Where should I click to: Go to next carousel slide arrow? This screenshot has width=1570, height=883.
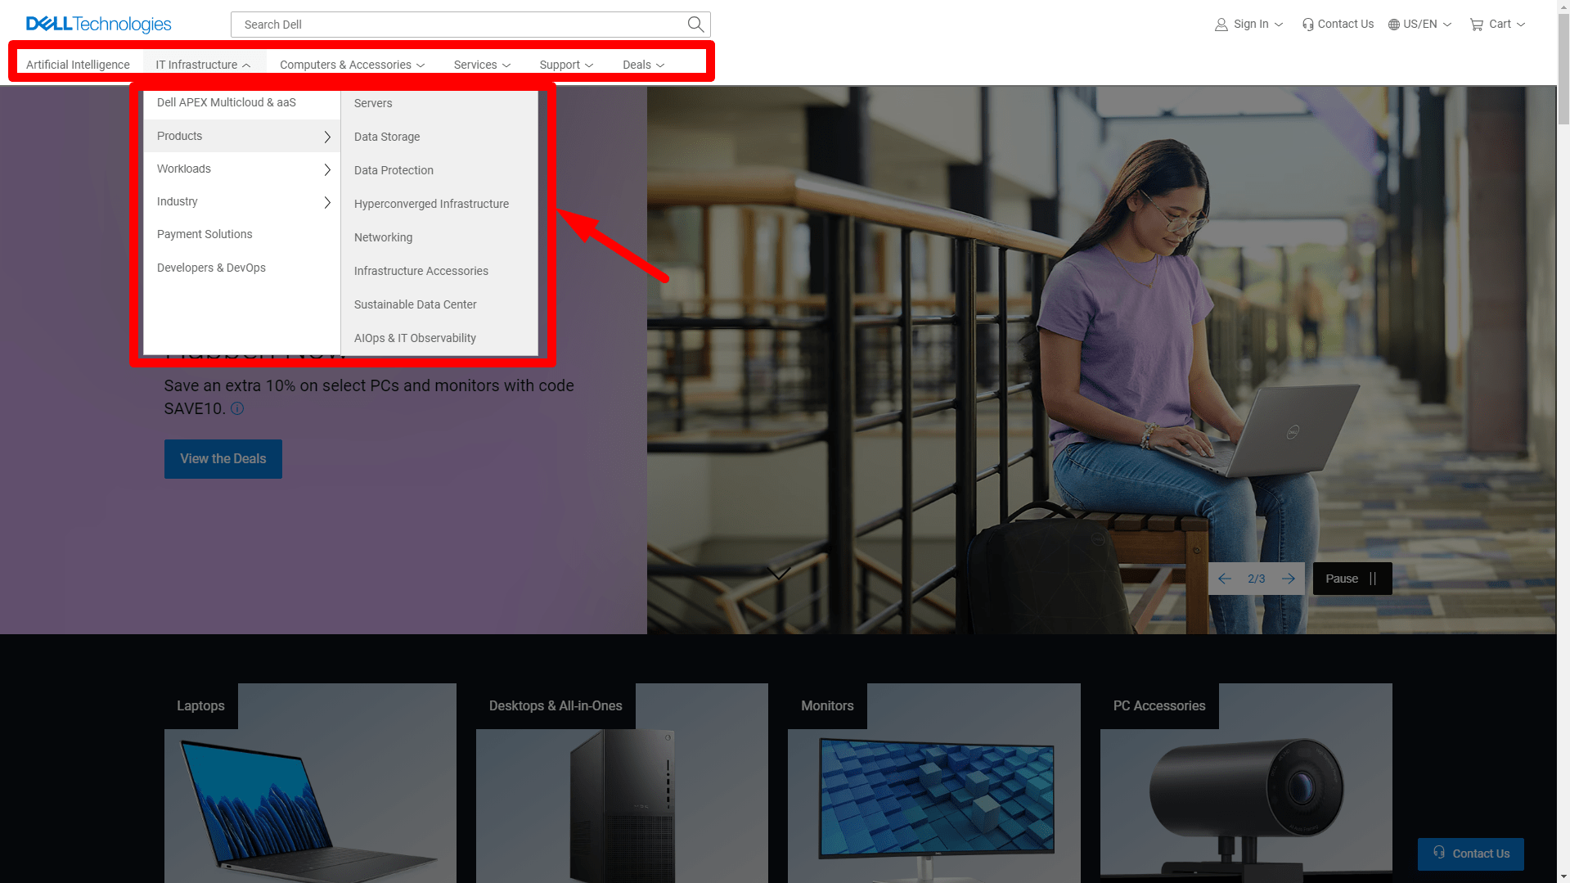point(1289,579)
